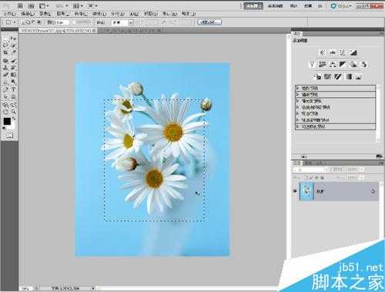The height and width of the screenshot is (292, 385).
Task: Open the 图像 (Image) menu
Action: click(45, 14)
